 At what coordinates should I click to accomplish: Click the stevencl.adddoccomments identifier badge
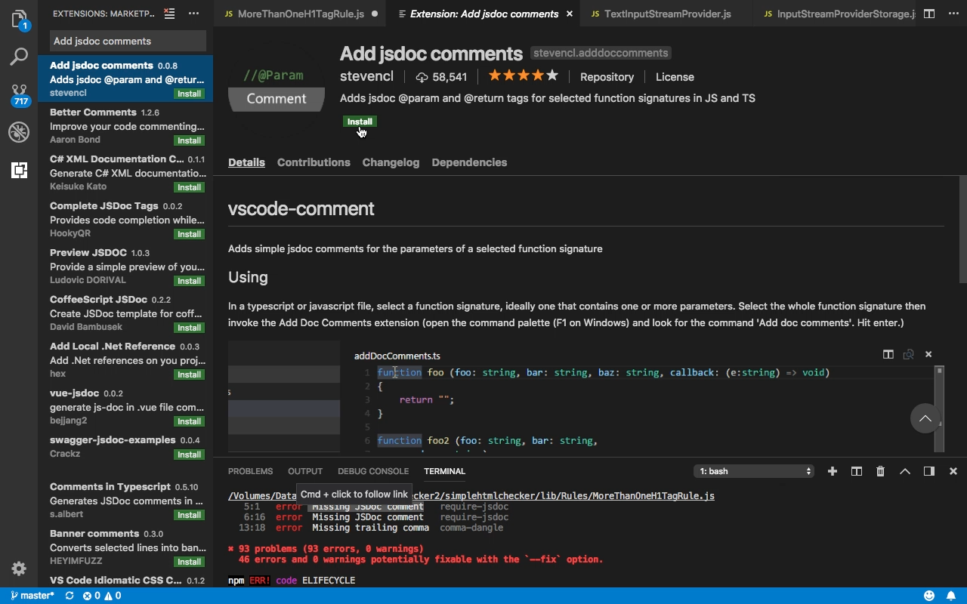(x=601, y=53)
